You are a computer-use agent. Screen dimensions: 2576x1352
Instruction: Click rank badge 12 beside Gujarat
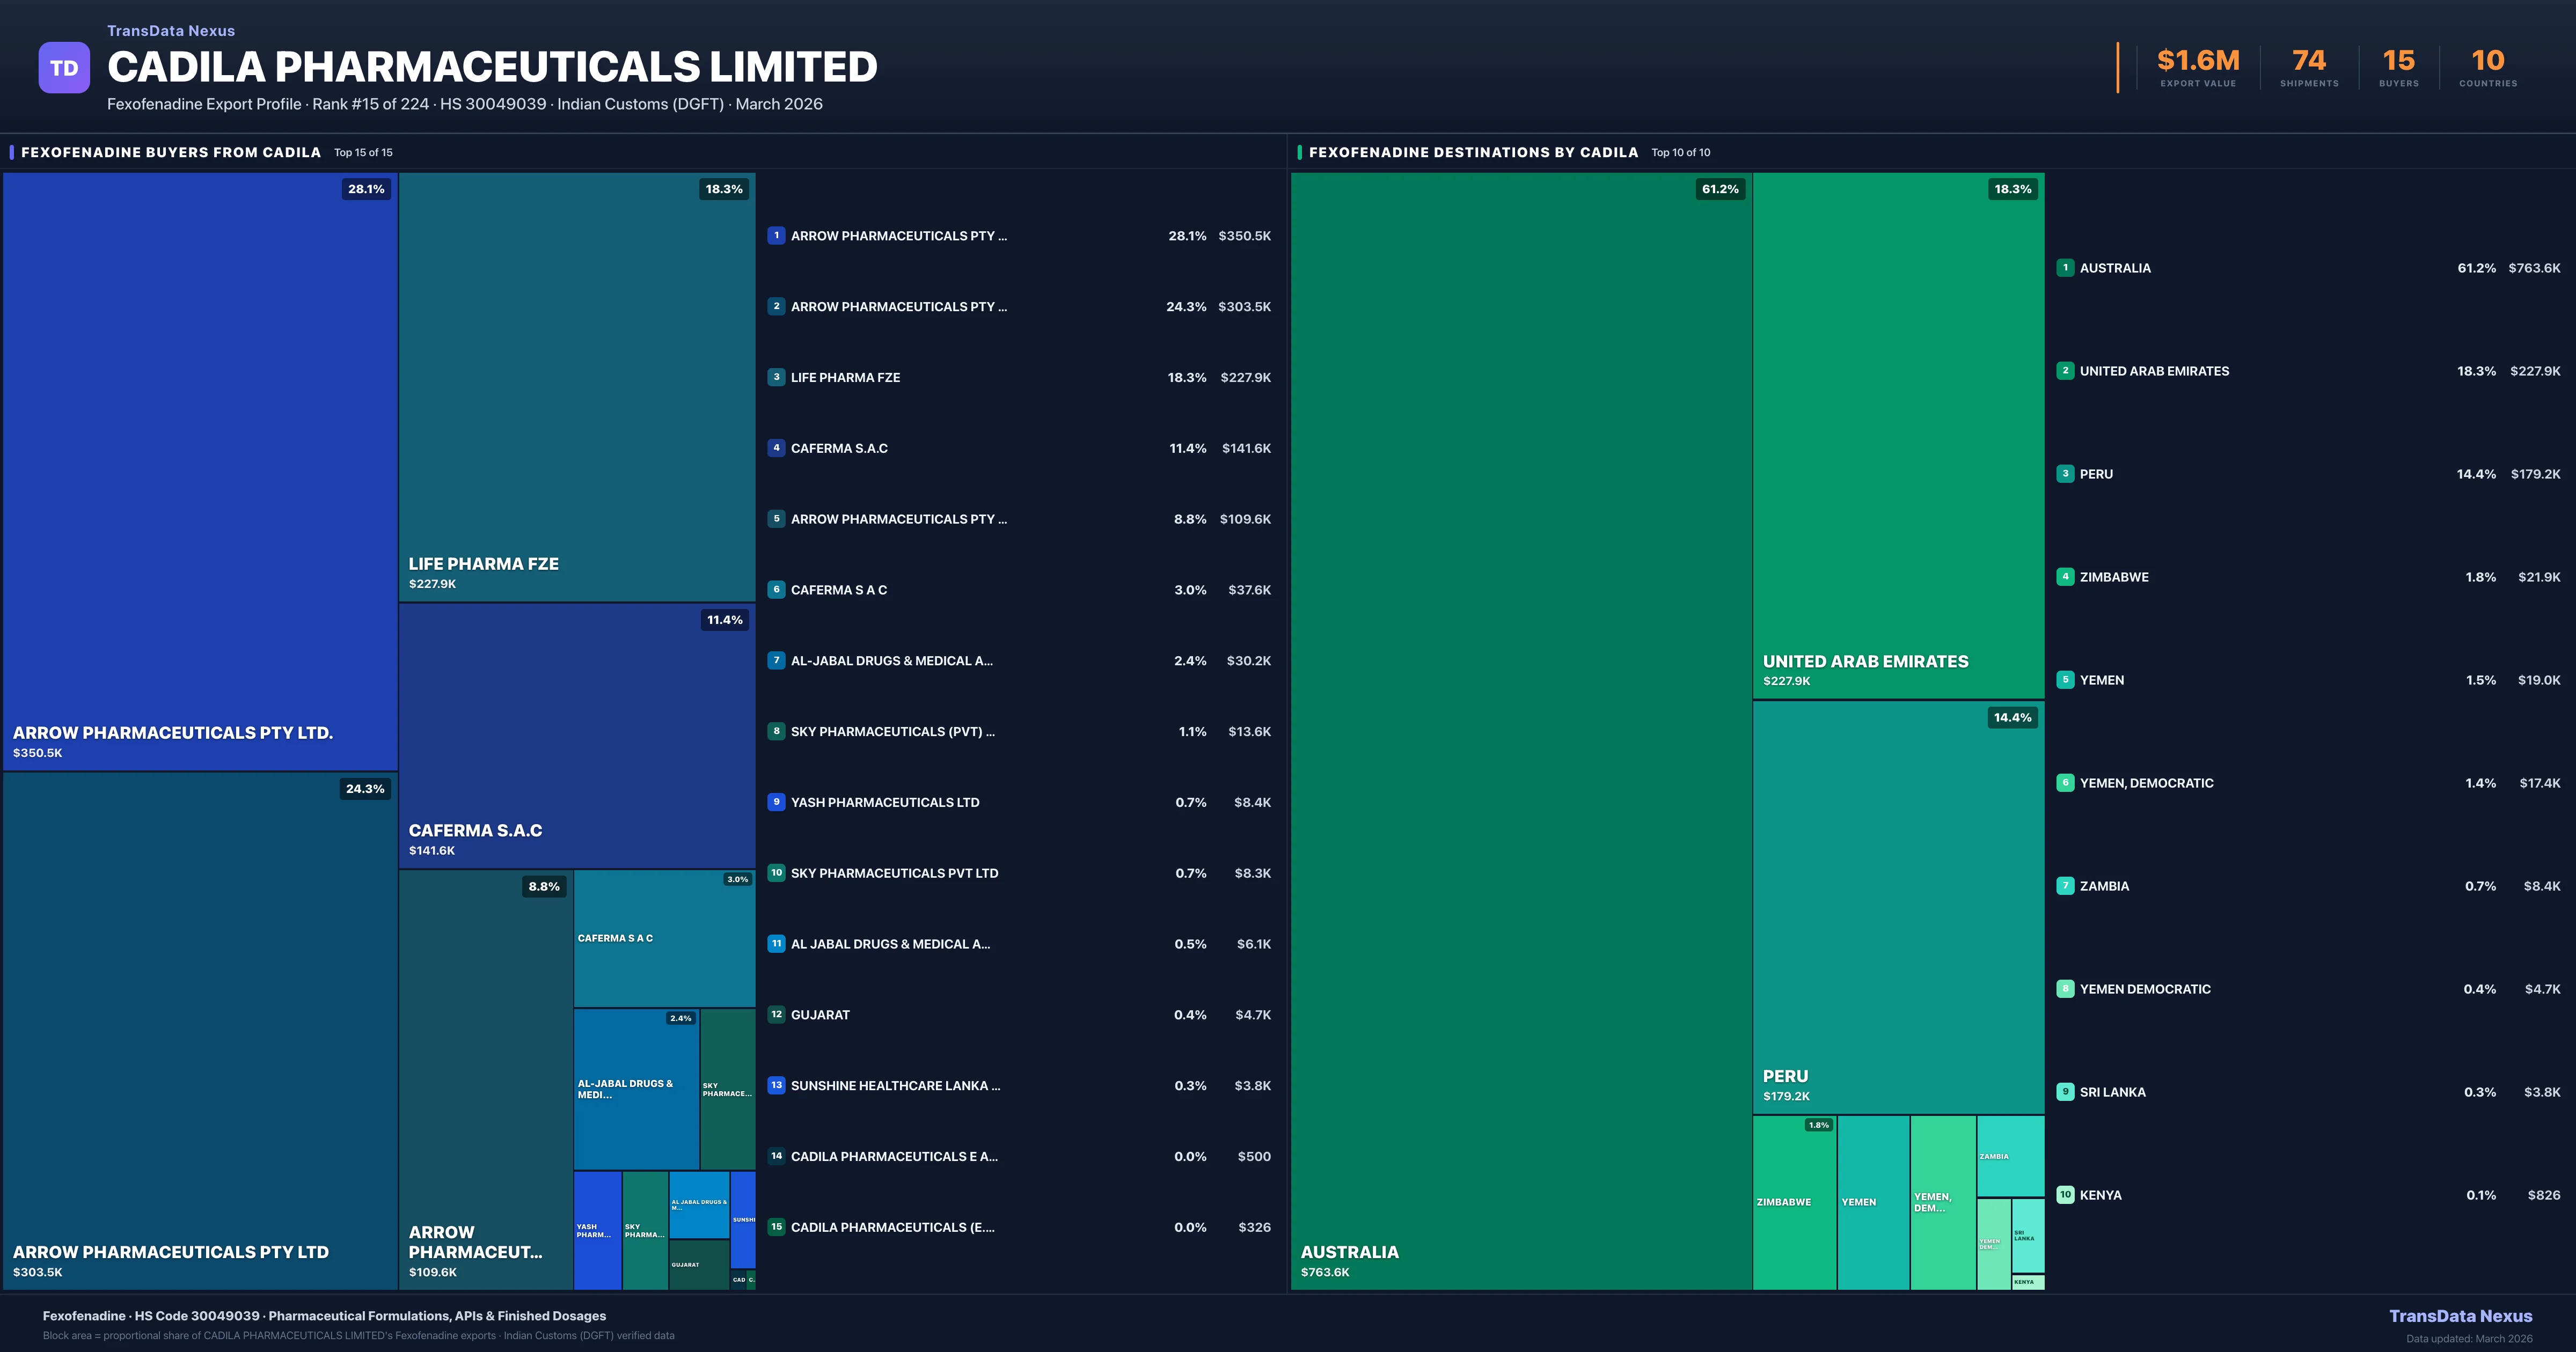776,1014
